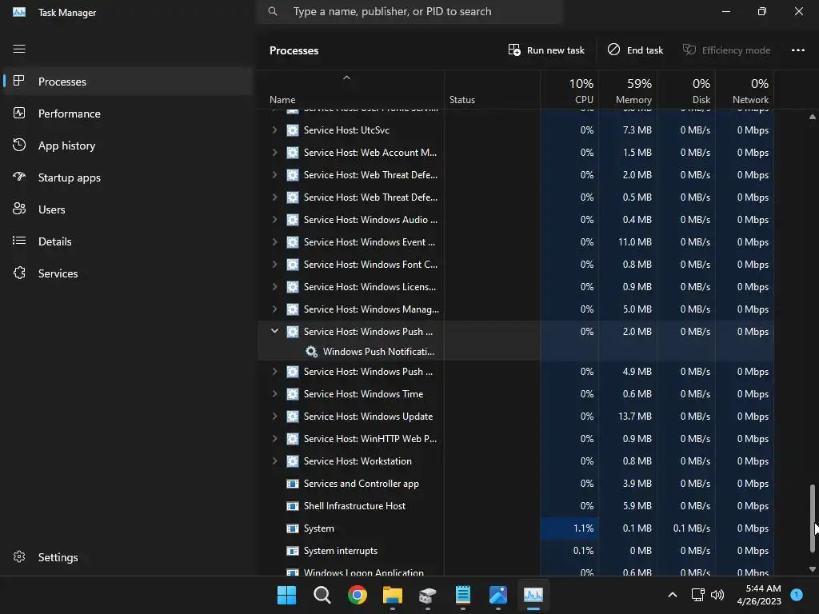Viewport: 819px width, 614px height.
Task: Open the Windows Start menu
Action: (x=287, y=595)
